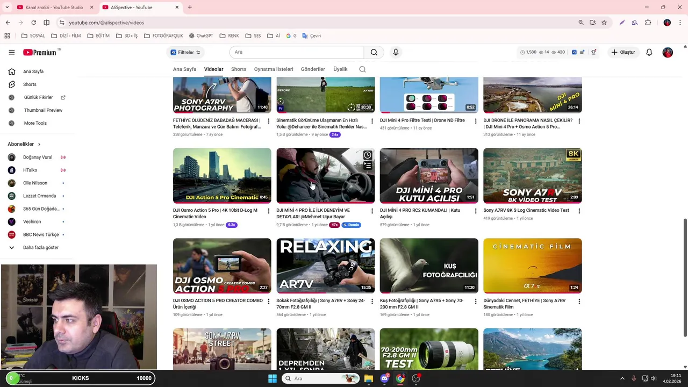Click the purple feather extension icon
The image size is (688, 387).
pos(622,23)
